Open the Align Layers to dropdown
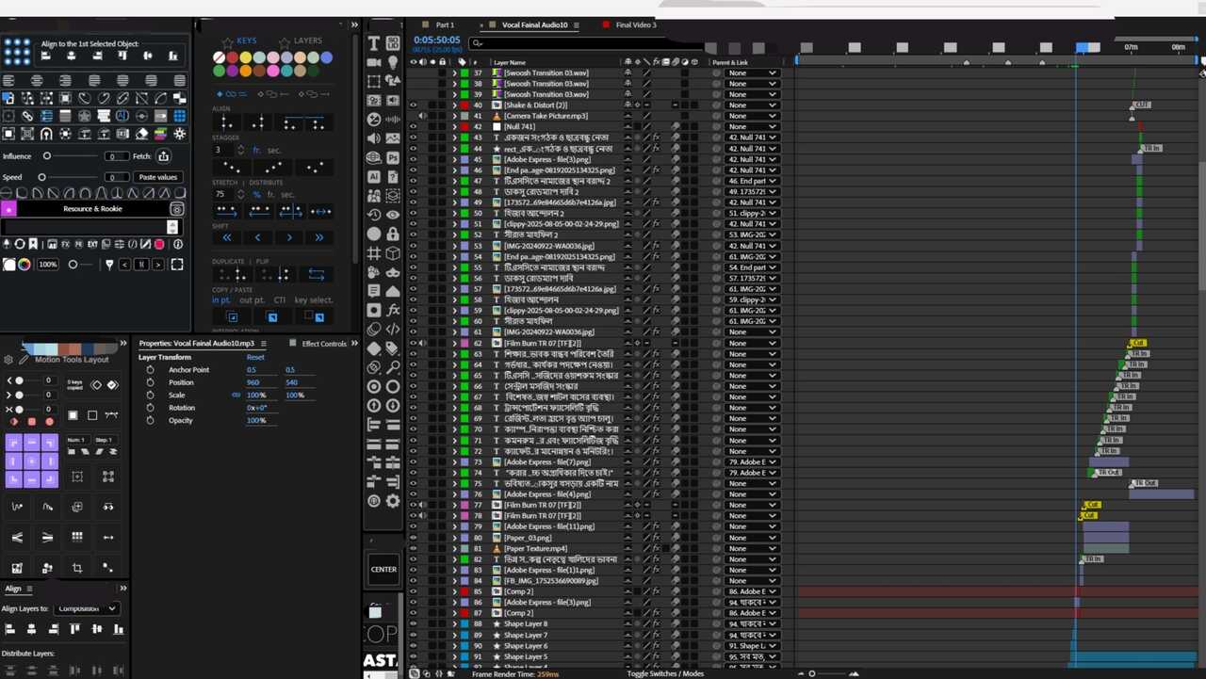Viewport: 1206px width, 679px height. tap(87, 608)
